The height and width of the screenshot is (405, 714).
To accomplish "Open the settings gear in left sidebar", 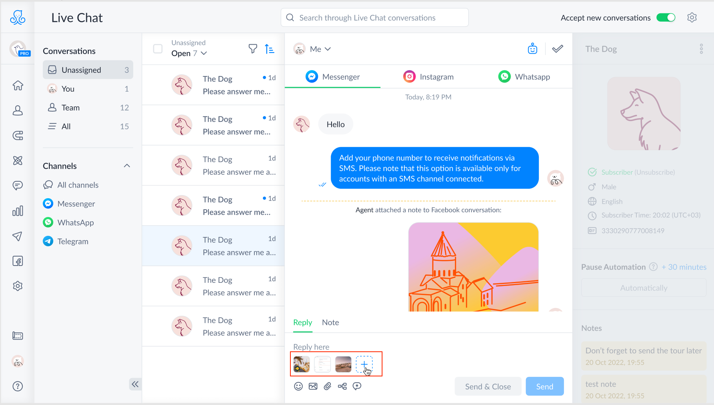I will [x=18, y=286].
